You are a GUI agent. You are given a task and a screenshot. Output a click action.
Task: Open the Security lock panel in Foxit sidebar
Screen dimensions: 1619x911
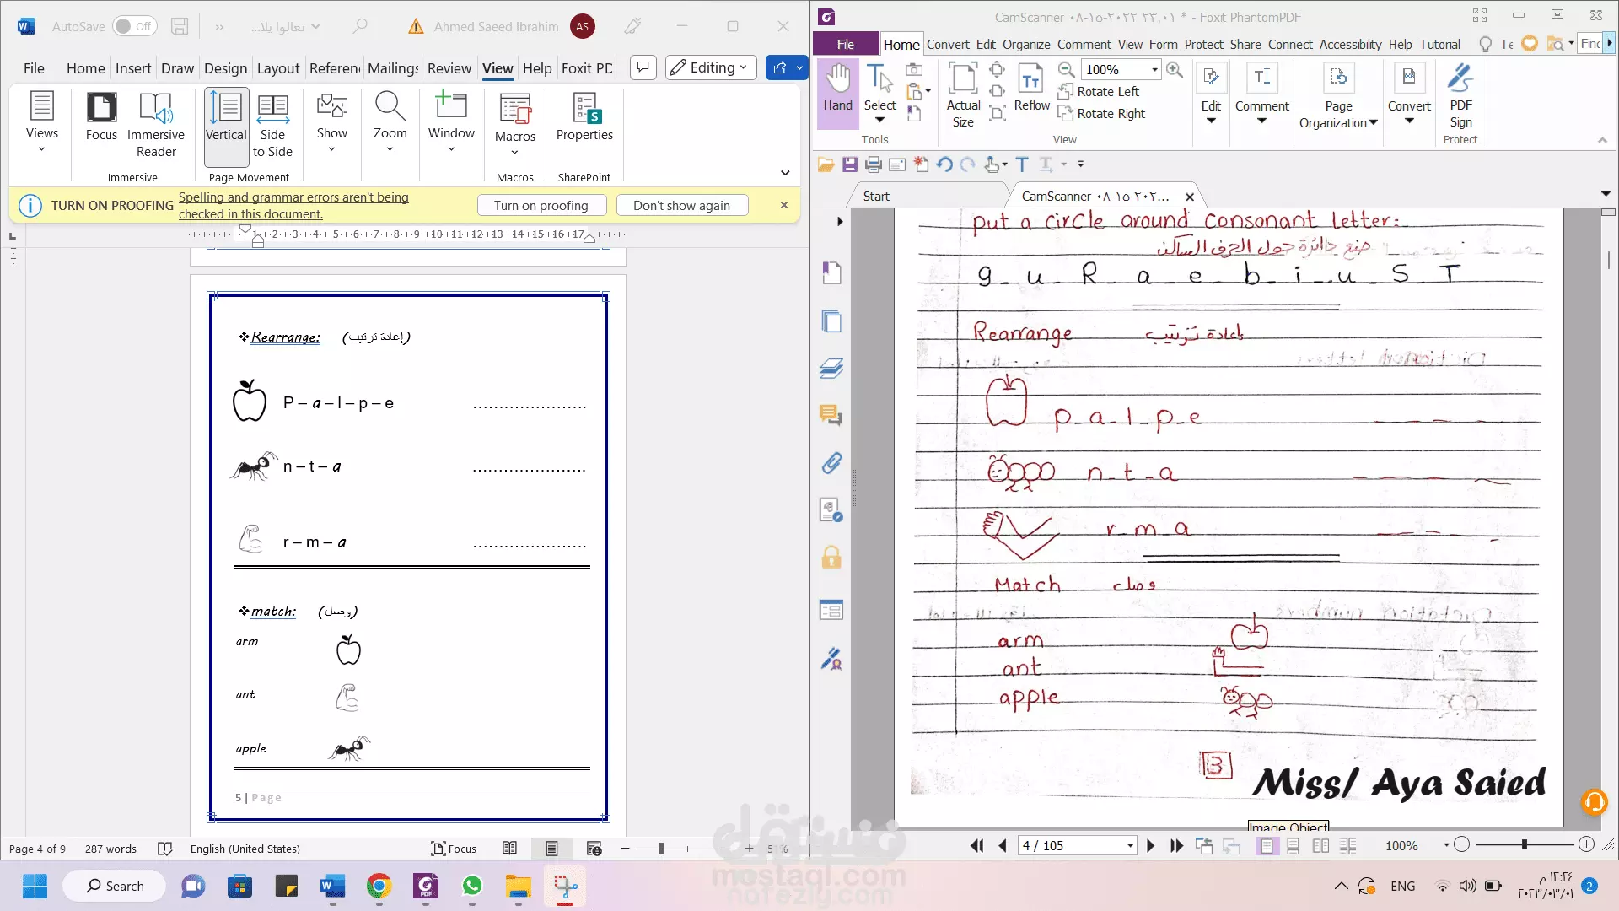coord(831,557)
